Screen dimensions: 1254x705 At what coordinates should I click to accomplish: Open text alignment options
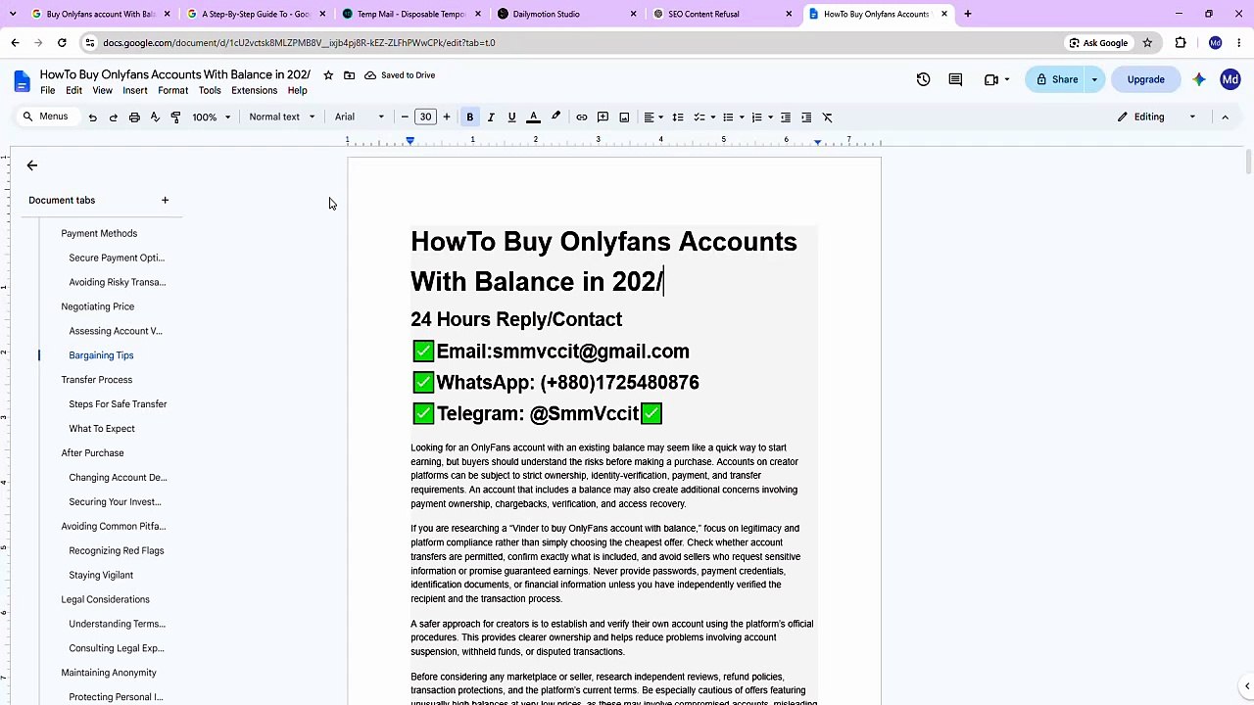tap(652, 117)
